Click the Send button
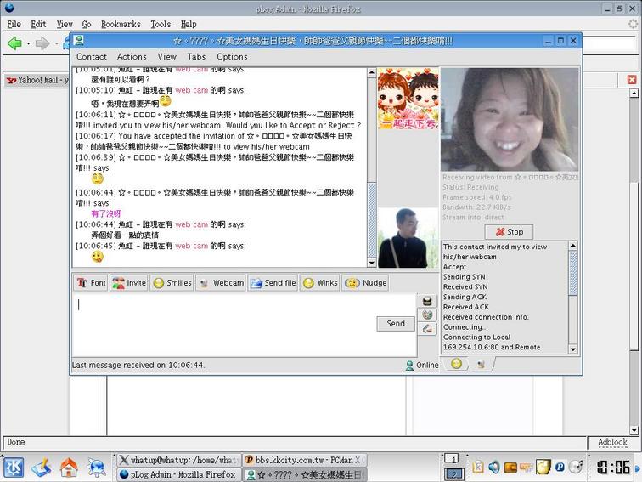642x482 pixels. point(396,324)
